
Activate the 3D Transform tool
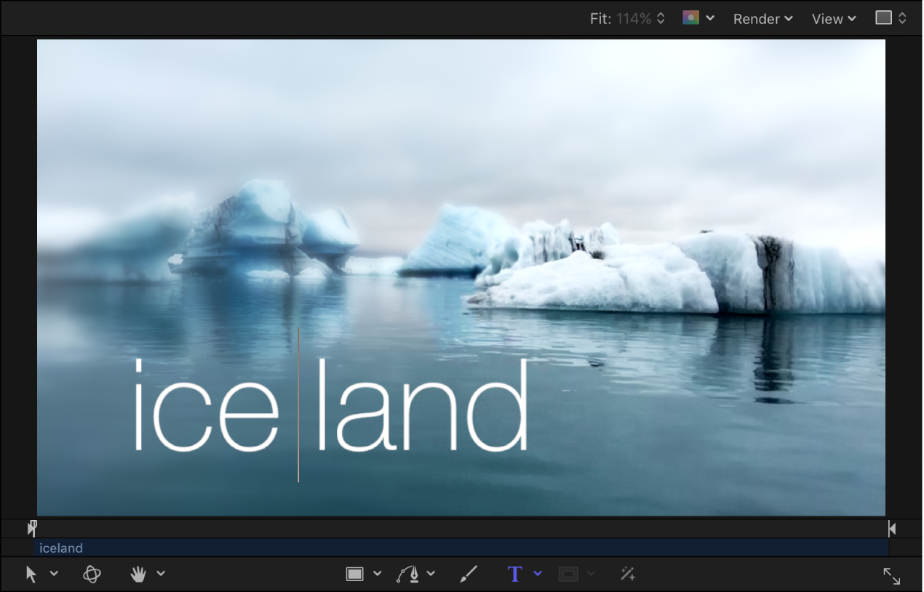coord(92,574)
